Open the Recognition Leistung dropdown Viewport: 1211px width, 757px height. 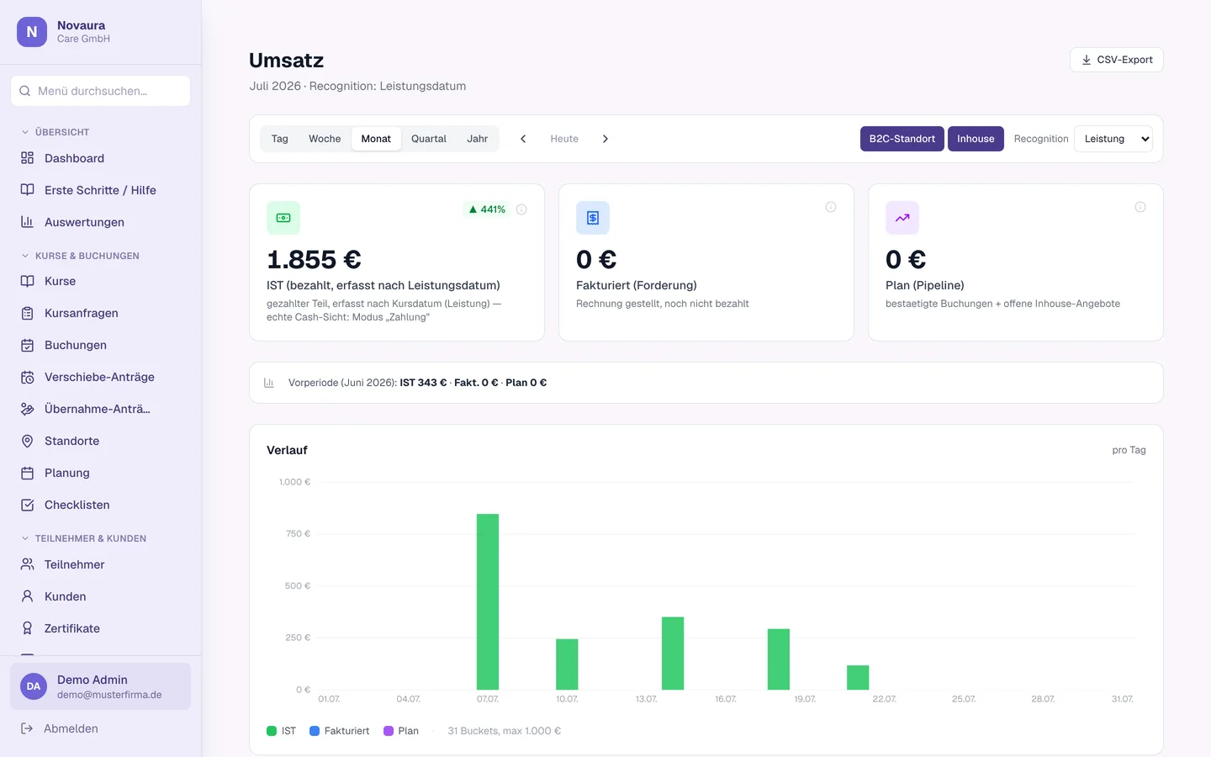click(1113, 139)
